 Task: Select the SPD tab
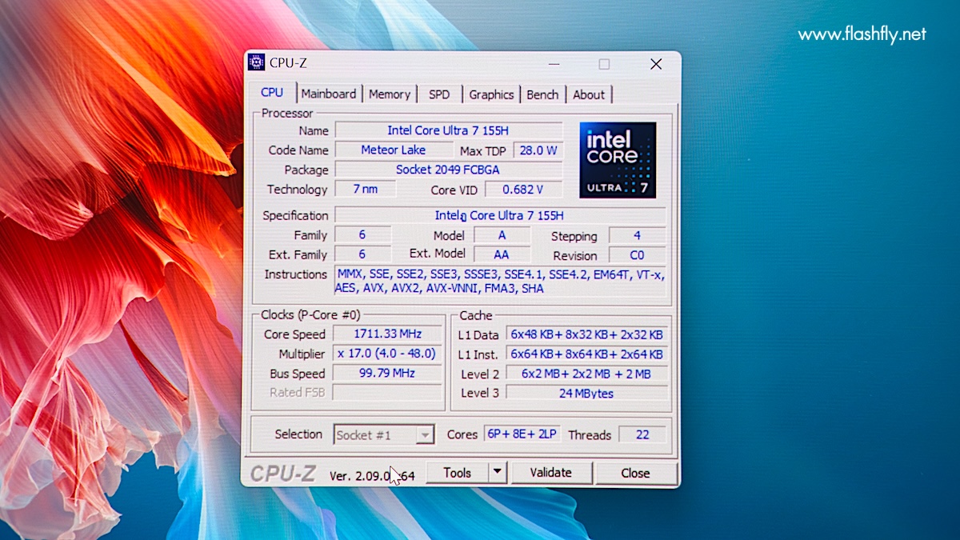pyautogui.click(x=438, y=94)
